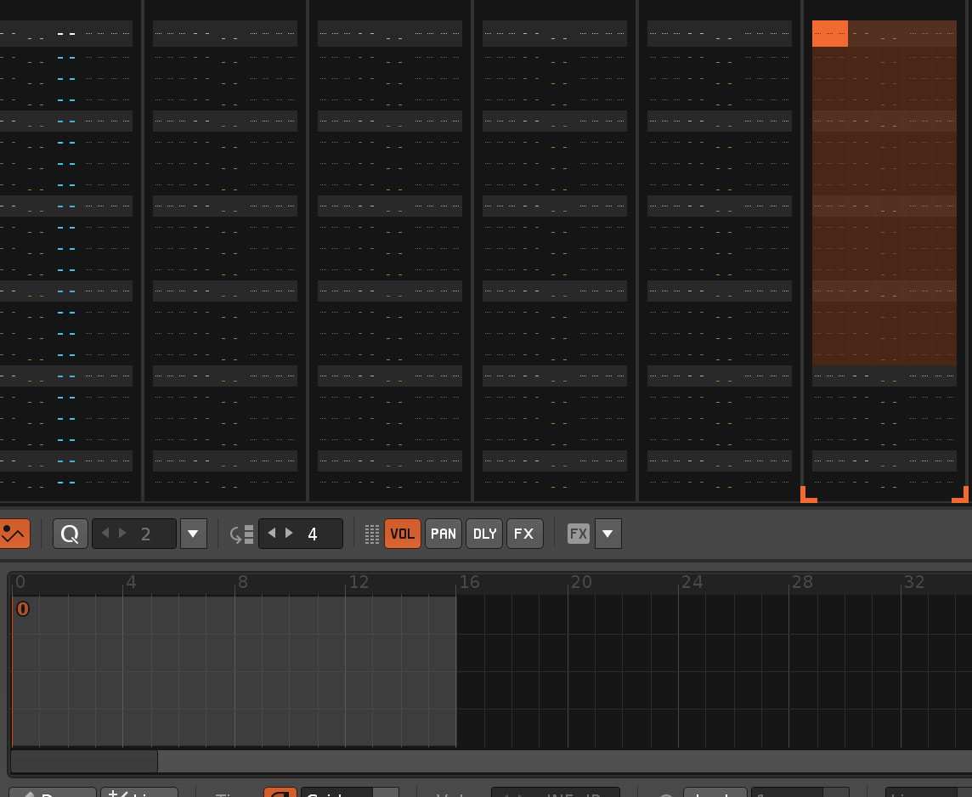
Task: Decrease the quantize value with left arrow
Action: 106,534
